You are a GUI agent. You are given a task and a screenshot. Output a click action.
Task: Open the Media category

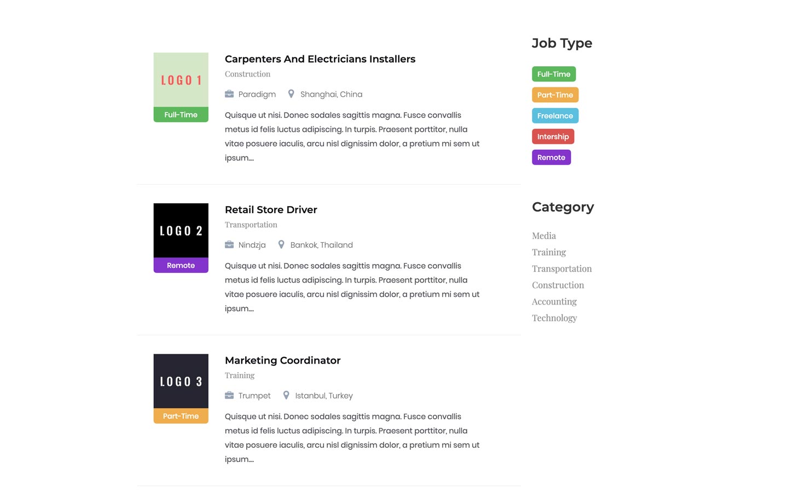click(543, 236)
